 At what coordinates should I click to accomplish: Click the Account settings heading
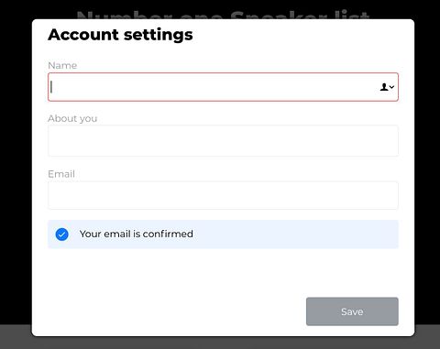tap(120, 35)
